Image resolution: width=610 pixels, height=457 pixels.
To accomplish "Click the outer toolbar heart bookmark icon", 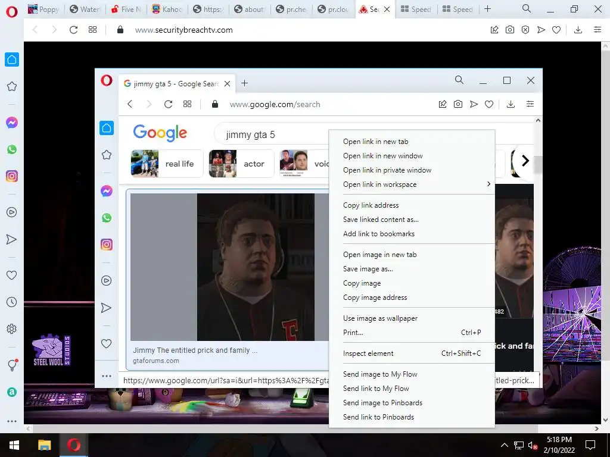I will click(x=556, y=30).
